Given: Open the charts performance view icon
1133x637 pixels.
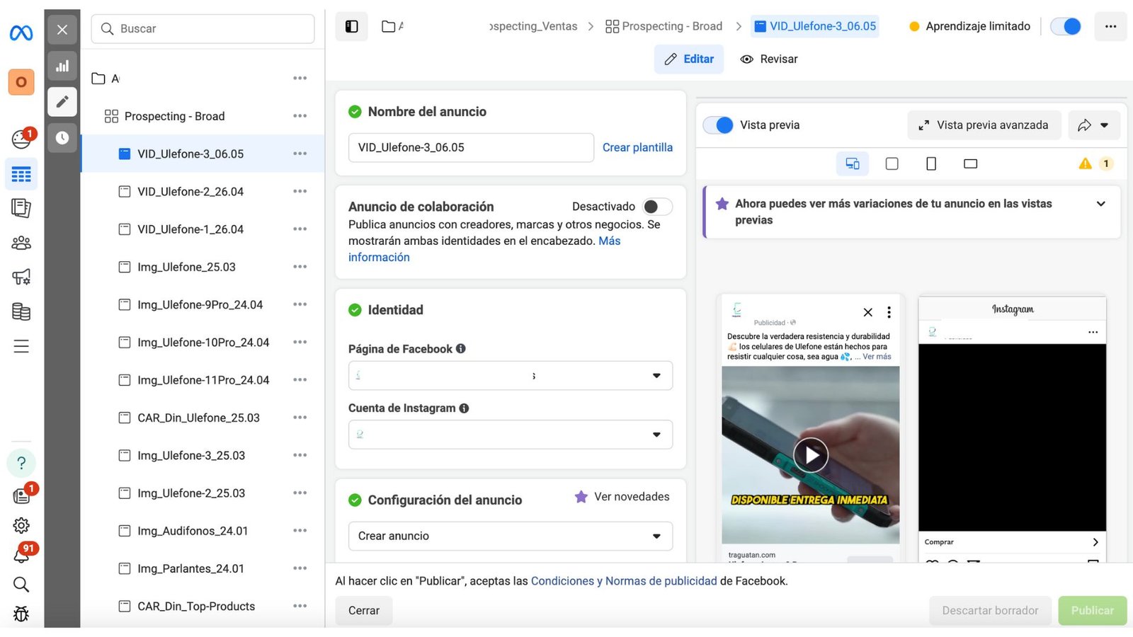Looking at the screenshot, I should click(x=62, y=66).
